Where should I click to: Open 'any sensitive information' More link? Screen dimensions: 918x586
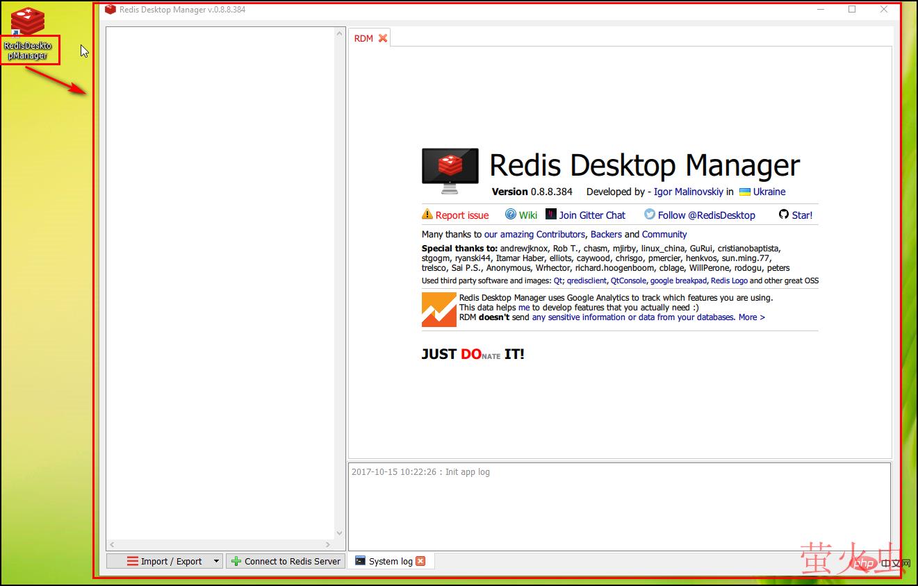point(648,317)
